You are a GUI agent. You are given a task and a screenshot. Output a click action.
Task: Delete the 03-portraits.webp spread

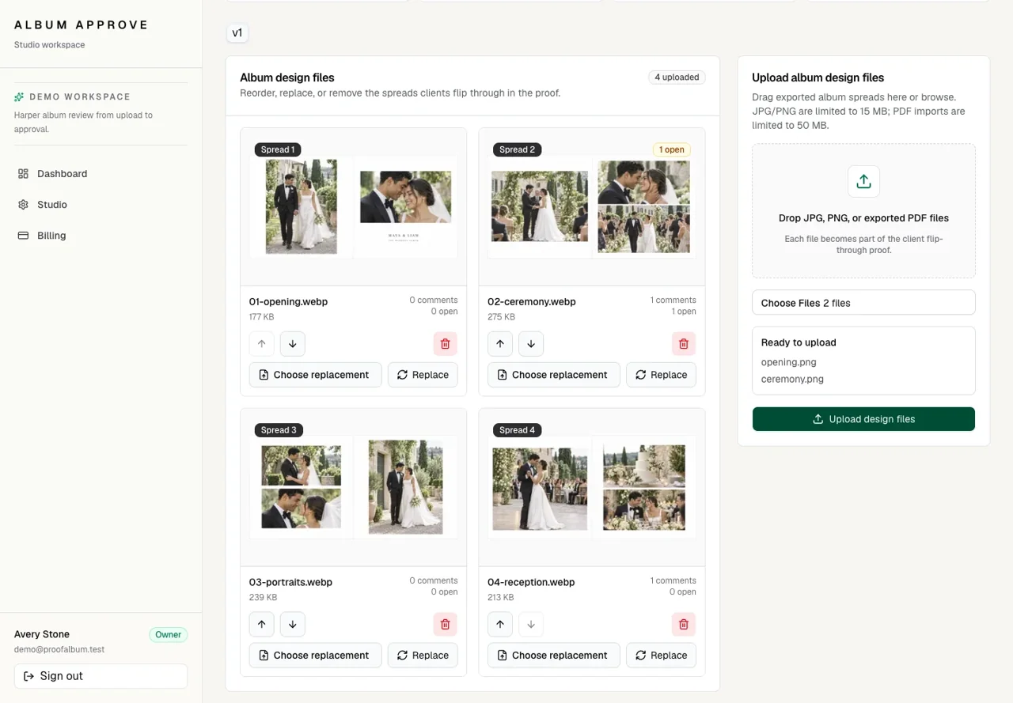(446, 625)
